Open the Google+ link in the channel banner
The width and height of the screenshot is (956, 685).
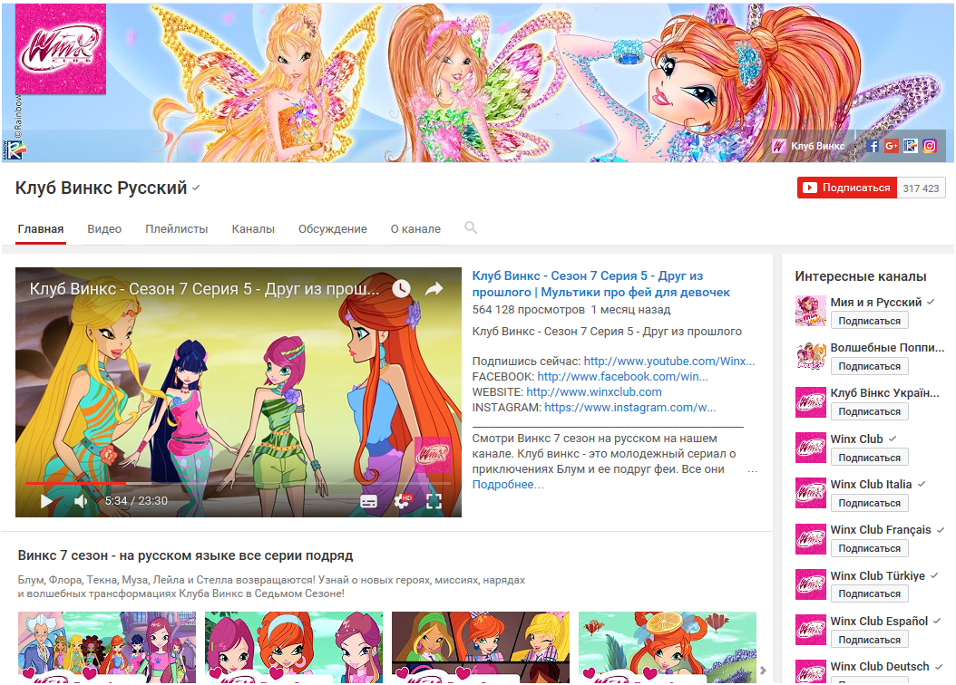[892, 146]
